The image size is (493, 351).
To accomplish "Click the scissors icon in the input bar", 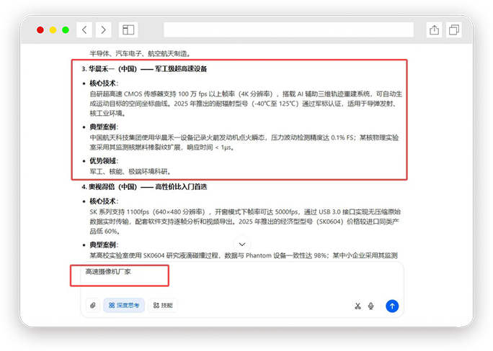I will coord(357,306).
